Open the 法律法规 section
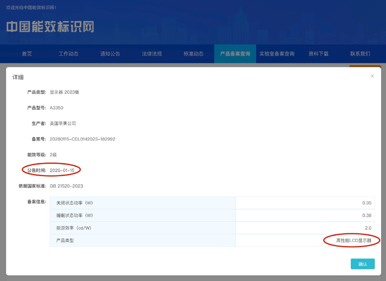Image resolution: width=386 pixels, height=281 pixels. [x=152, y=54]
